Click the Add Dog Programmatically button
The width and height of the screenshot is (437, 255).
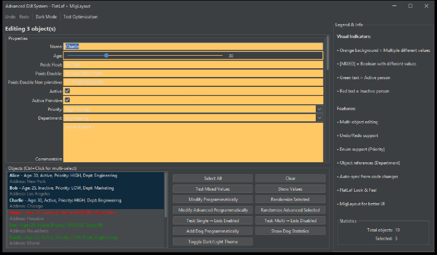[x=212, y=231]
